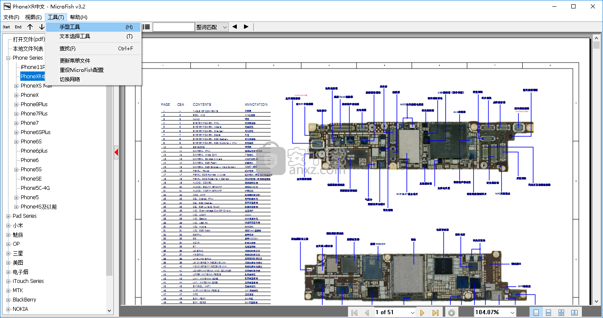
Task: Click red arrow to collapse sidebar
Action: coord(116,152)
